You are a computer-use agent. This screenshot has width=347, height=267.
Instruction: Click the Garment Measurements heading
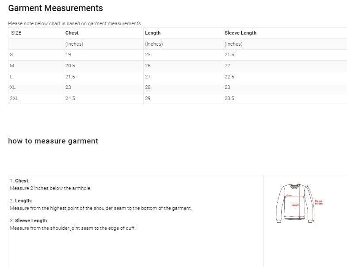tap(56, 8)
